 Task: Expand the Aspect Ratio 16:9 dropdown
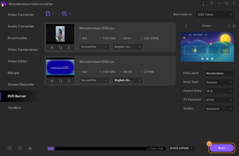pos(219,91)
